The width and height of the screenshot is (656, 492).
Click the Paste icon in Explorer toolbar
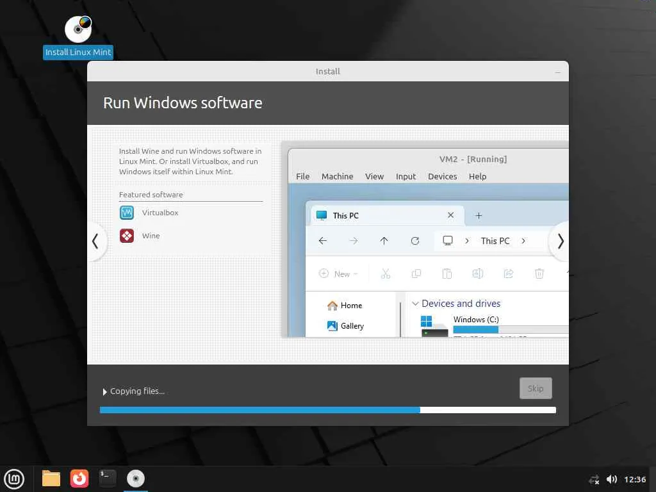(447, 274)
